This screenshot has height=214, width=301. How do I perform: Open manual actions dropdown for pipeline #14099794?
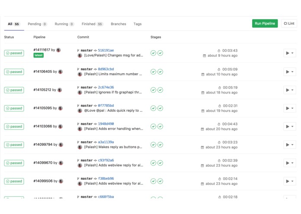click(x=290, y=145)
